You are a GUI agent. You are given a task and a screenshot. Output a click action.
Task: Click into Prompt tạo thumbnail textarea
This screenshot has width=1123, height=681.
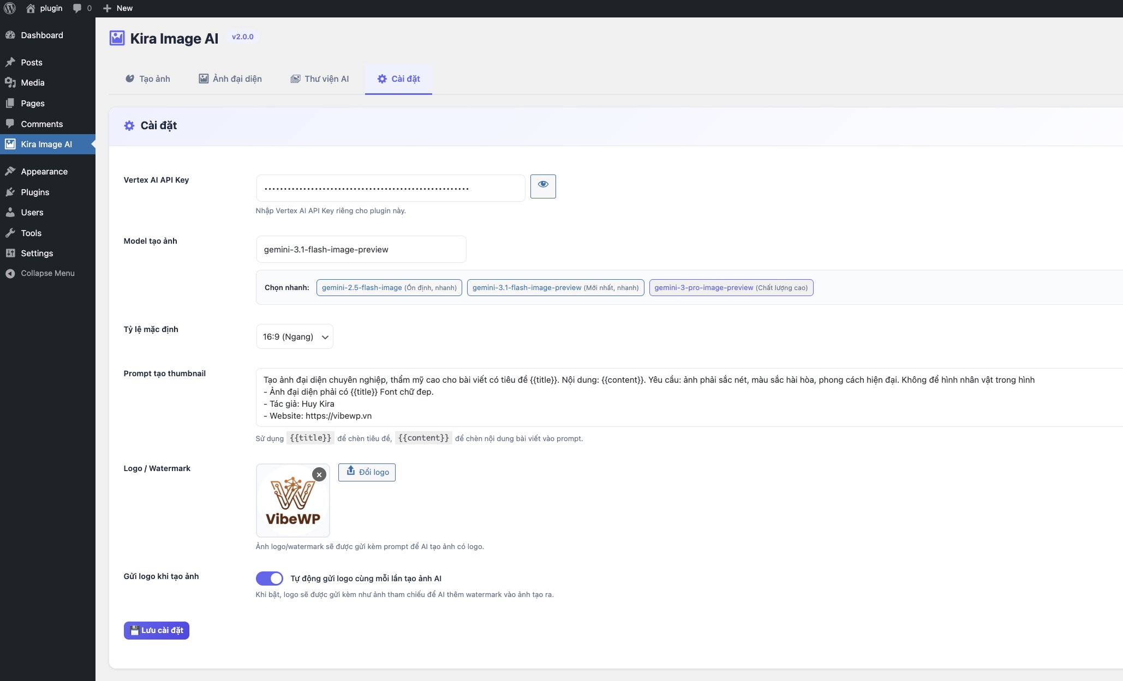point(689,397)
